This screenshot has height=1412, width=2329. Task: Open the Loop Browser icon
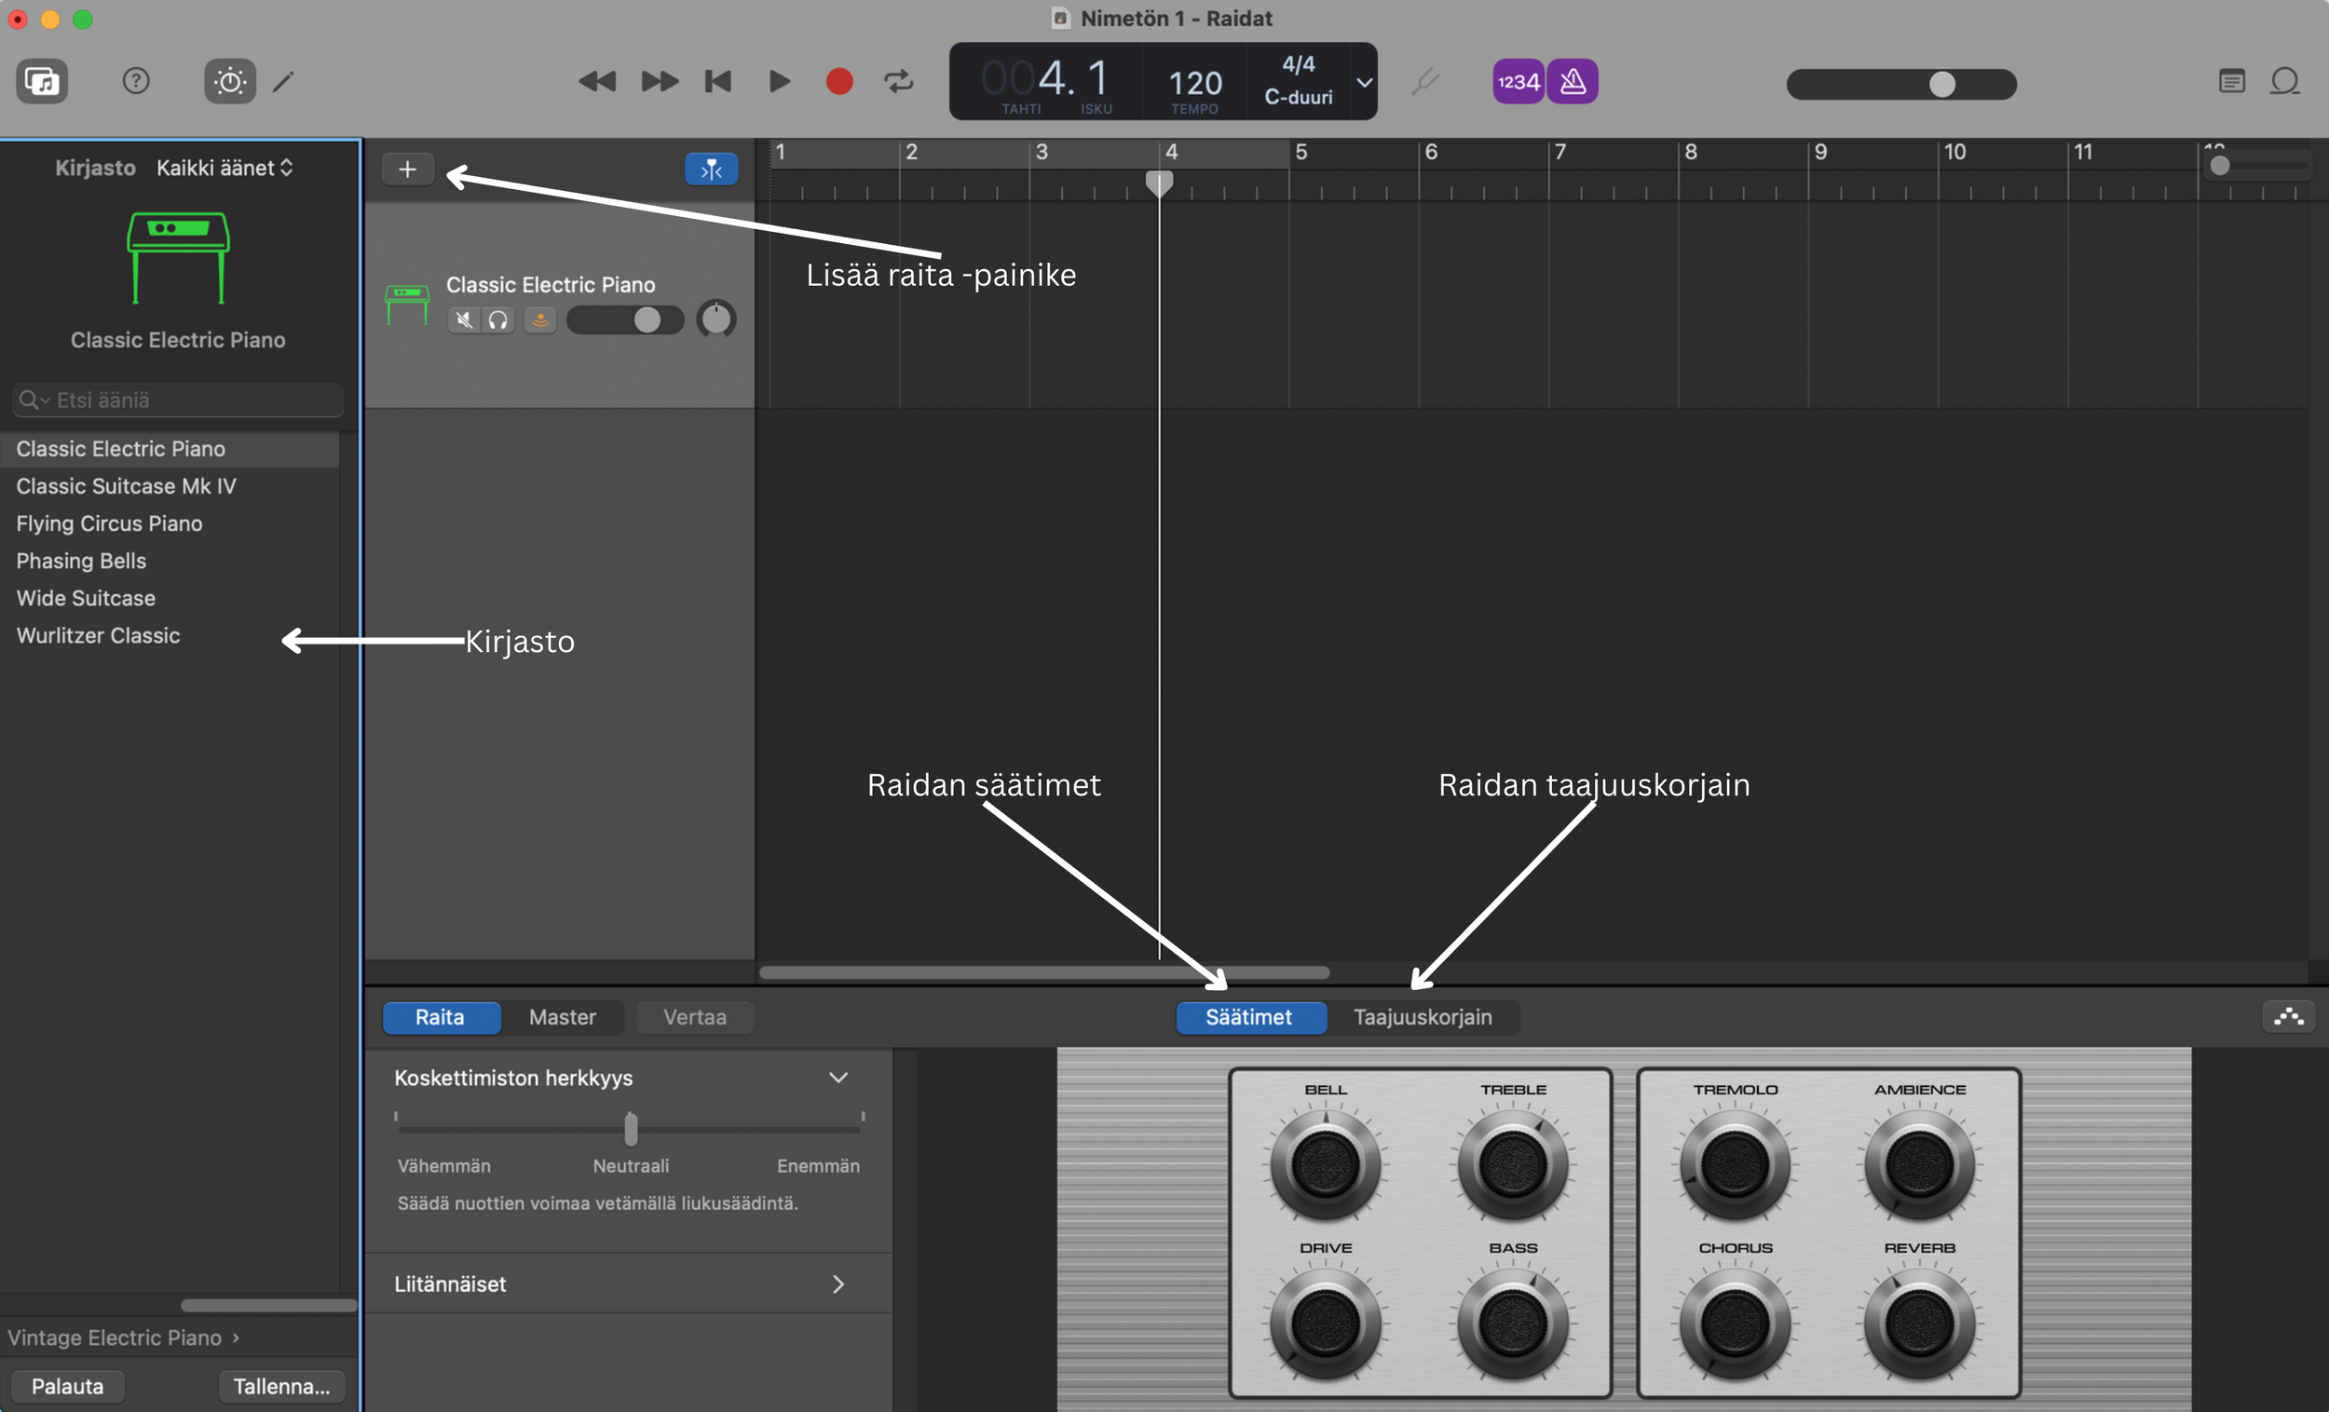(x=2284, y=81)
